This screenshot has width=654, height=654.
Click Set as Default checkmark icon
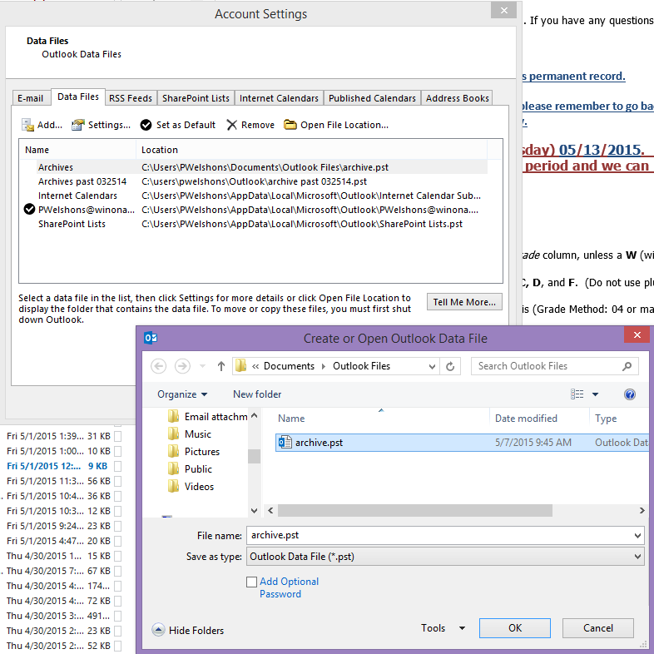point(146,125)
